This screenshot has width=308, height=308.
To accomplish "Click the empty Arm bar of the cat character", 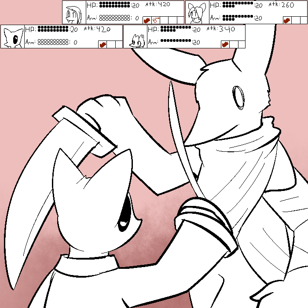I will click(53, 42).
